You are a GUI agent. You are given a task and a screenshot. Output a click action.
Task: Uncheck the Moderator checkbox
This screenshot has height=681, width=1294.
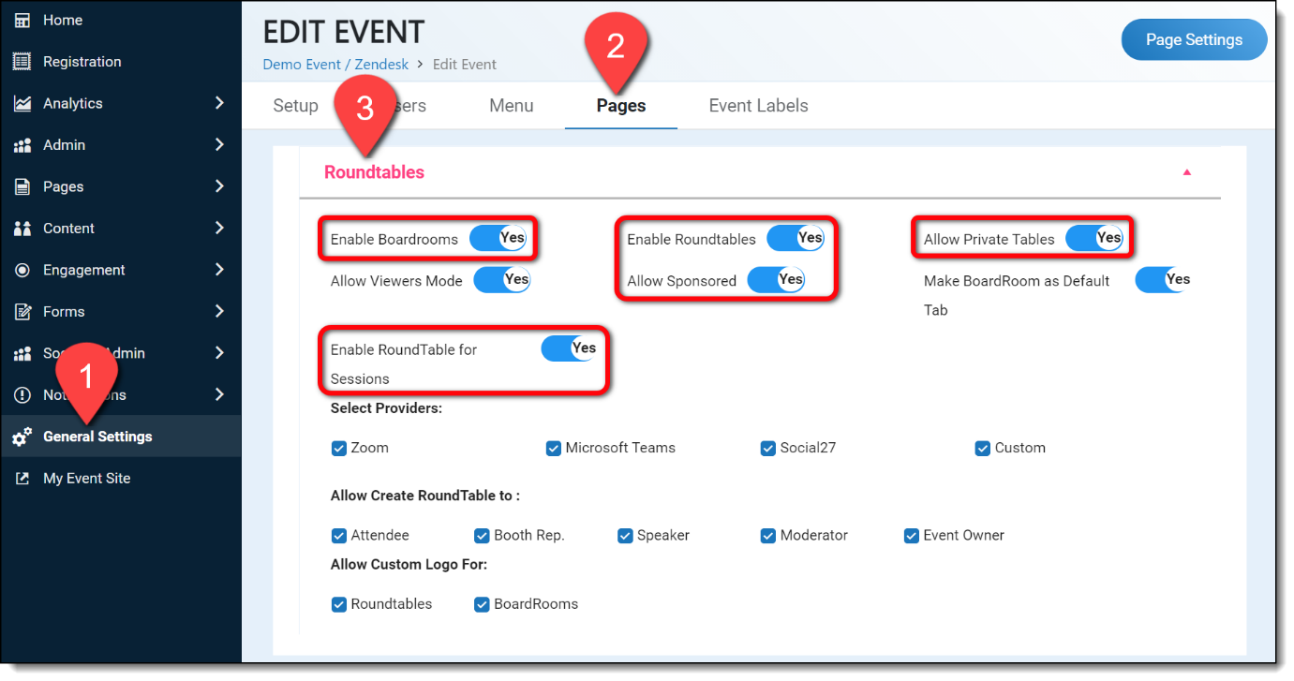pos(769,536)
